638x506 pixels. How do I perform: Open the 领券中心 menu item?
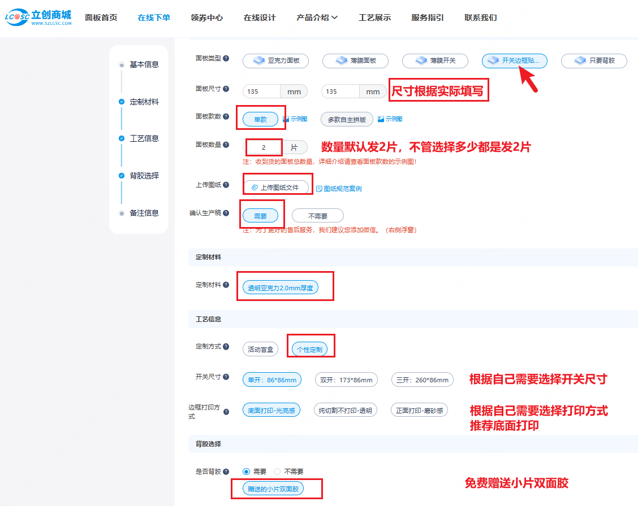(x=207, y=18)
